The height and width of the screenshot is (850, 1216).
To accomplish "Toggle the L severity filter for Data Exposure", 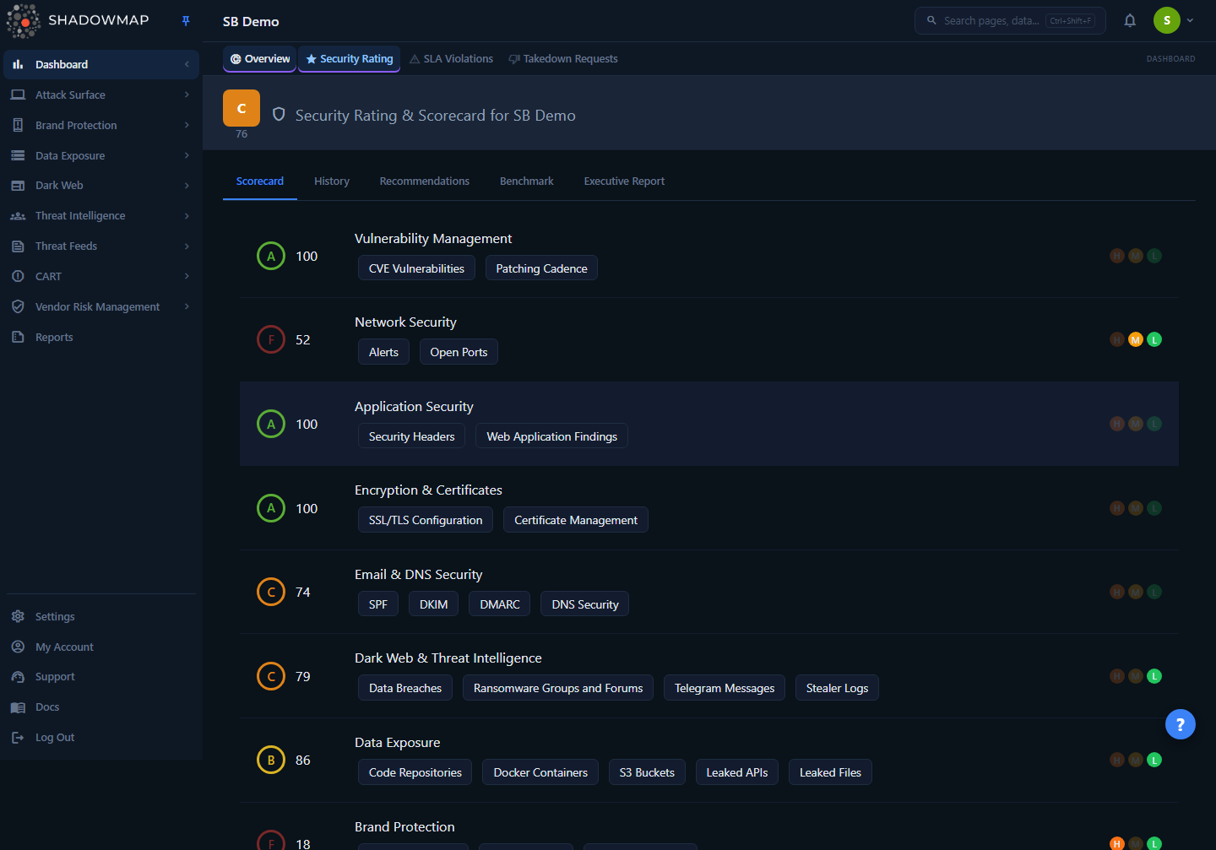I will pos(1154,760).
